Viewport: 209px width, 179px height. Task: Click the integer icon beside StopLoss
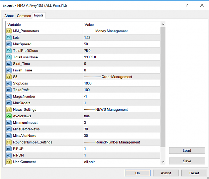(9, 83)
